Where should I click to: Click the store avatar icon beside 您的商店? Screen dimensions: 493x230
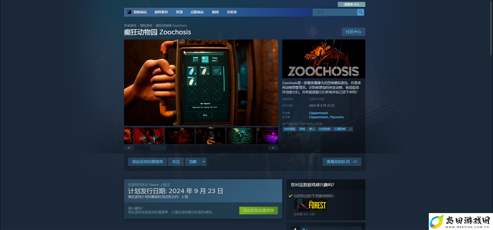coord(129,12)
